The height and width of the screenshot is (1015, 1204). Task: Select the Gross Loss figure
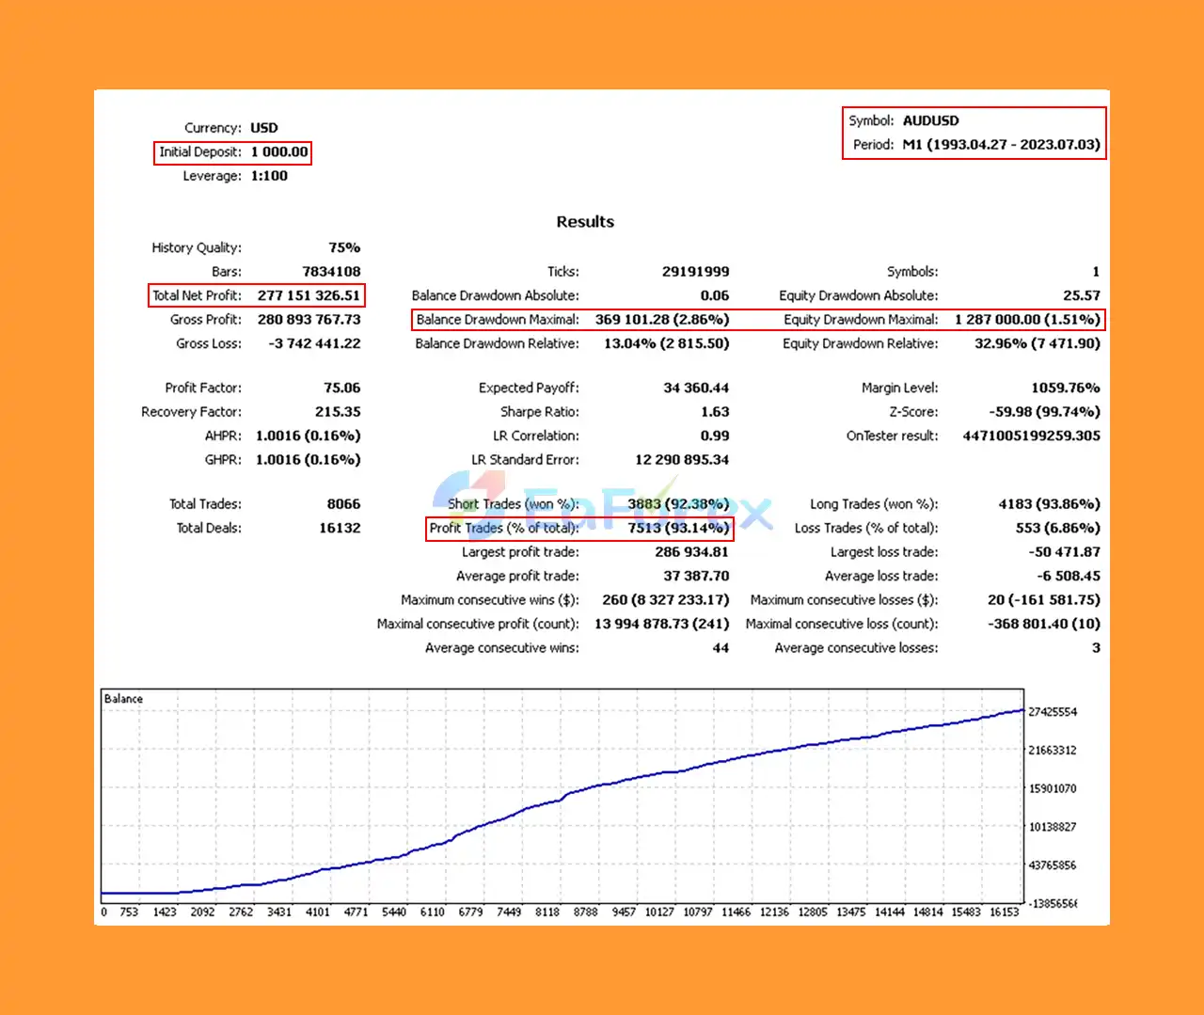pos(314,343)
